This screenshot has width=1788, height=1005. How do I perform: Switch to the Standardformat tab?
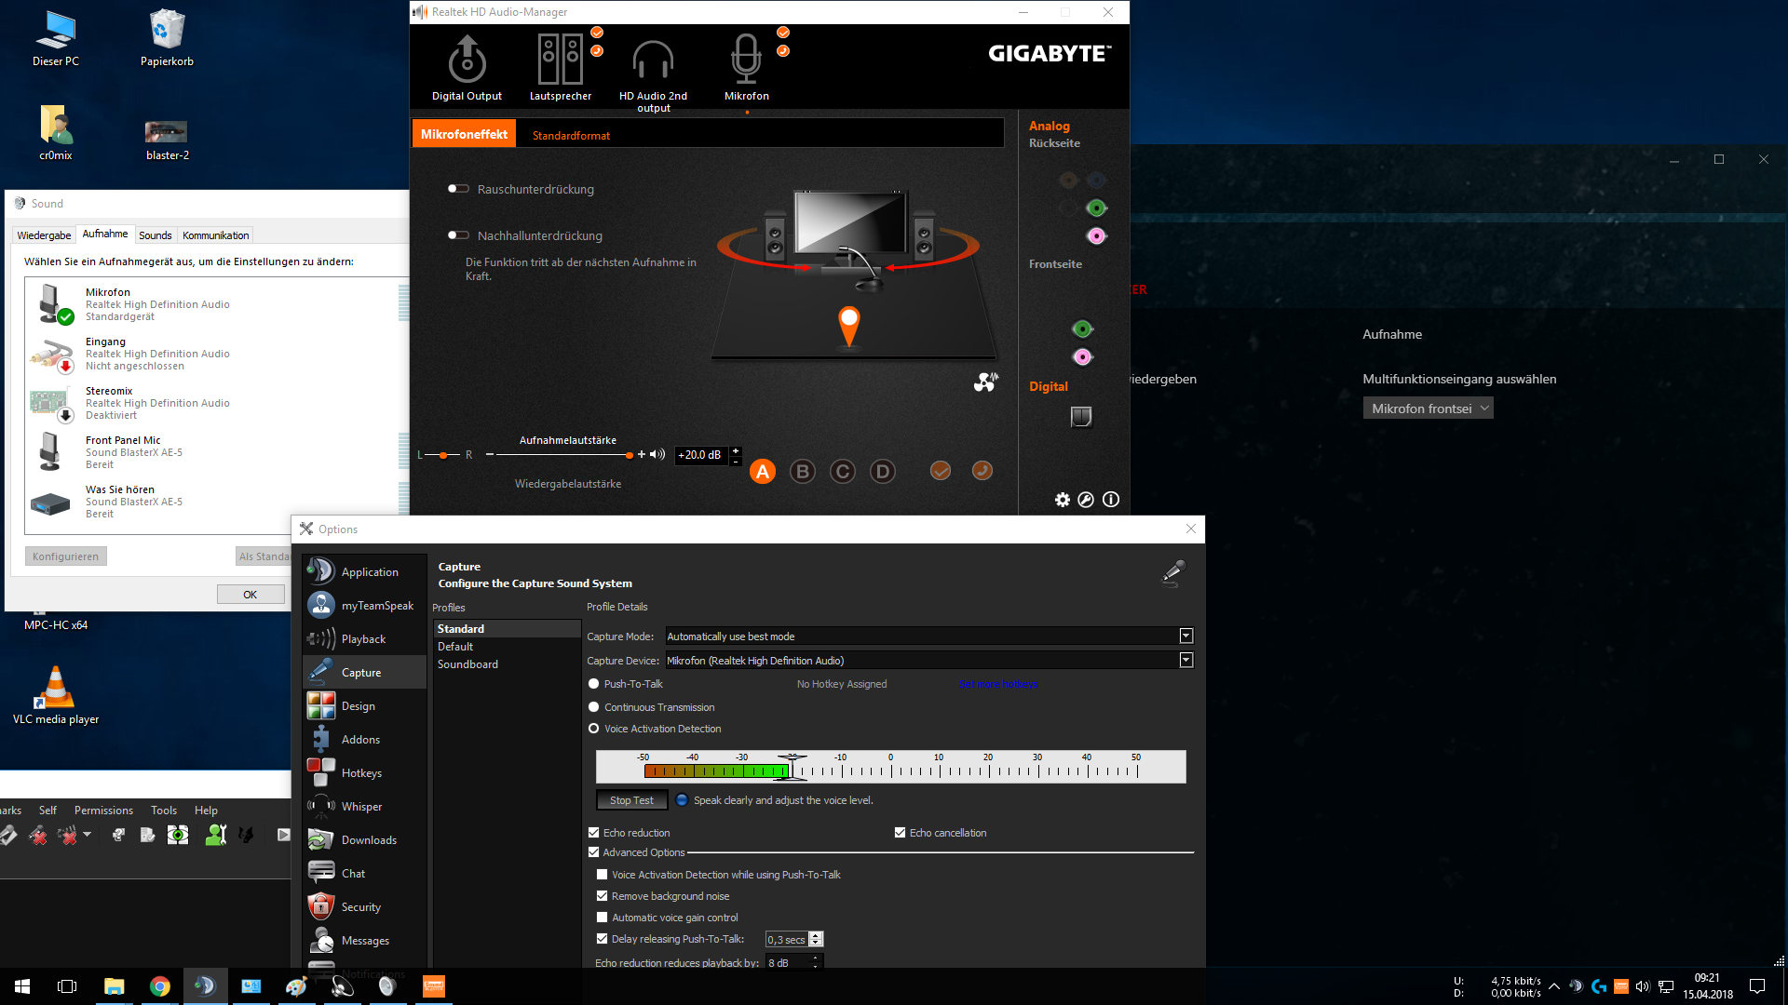(571, 136)
